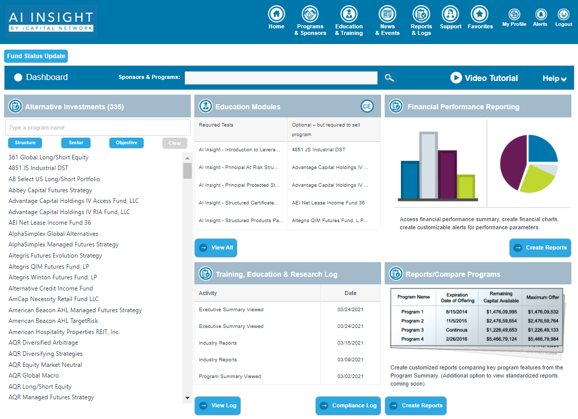Open Programs & Sponsors handshake icon
Viewport: 578px width, 419px height.
tap(310, 14)
